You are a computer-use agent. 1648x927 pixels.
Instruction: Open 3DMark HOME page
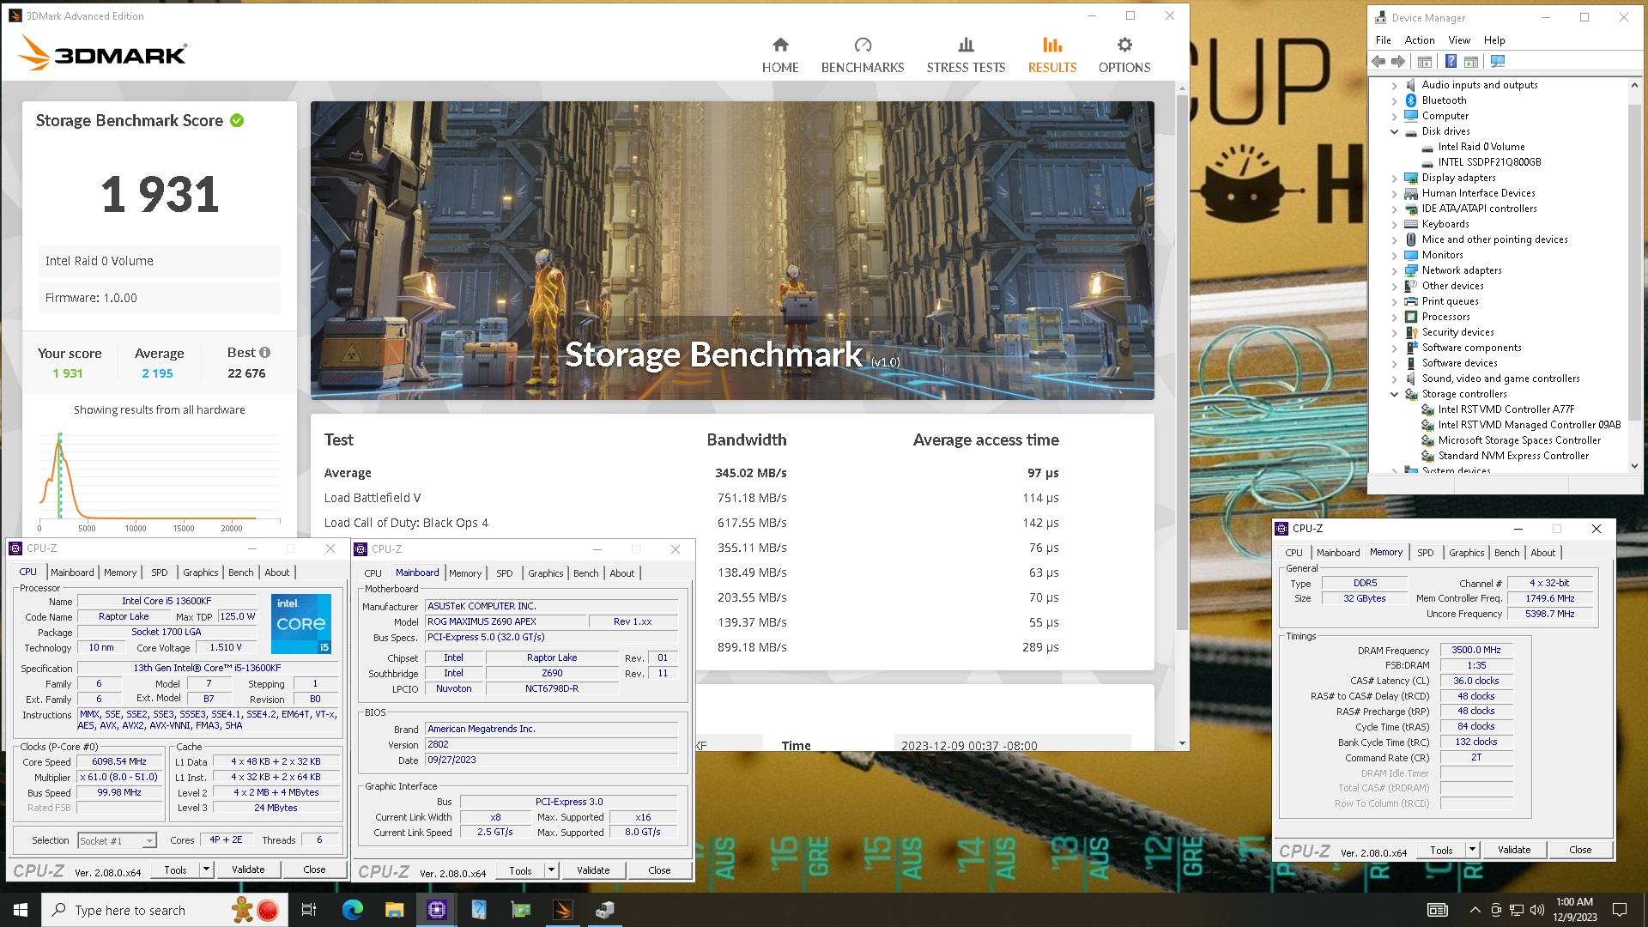(779, 56)
